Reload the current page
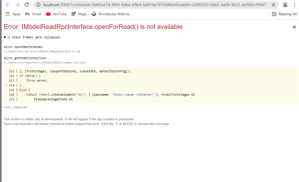The width and height of the screenshot is (299, 182). pos(26,4)
